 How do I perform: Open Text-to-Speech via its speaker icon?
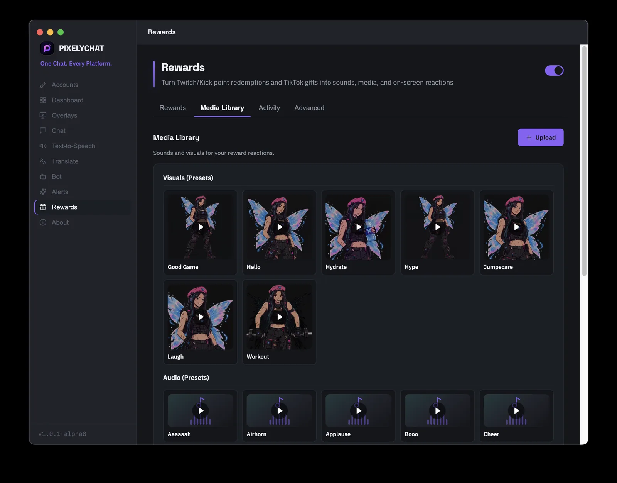coord(43,146)
